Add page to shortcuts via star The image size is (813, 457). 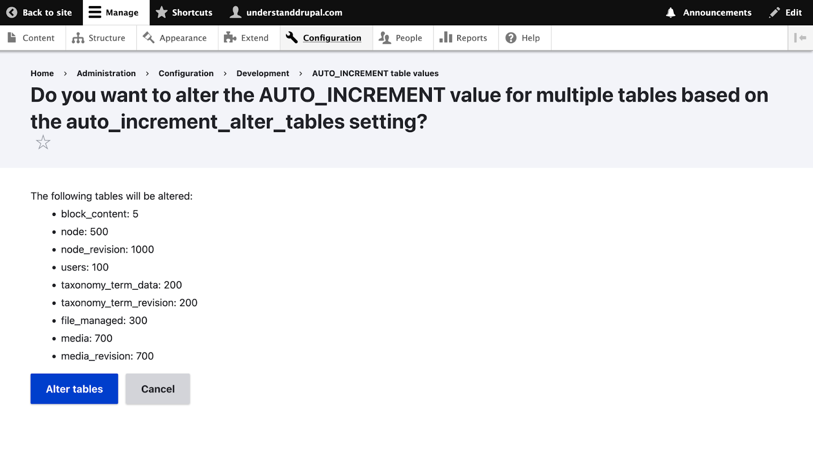coord(43,143)
